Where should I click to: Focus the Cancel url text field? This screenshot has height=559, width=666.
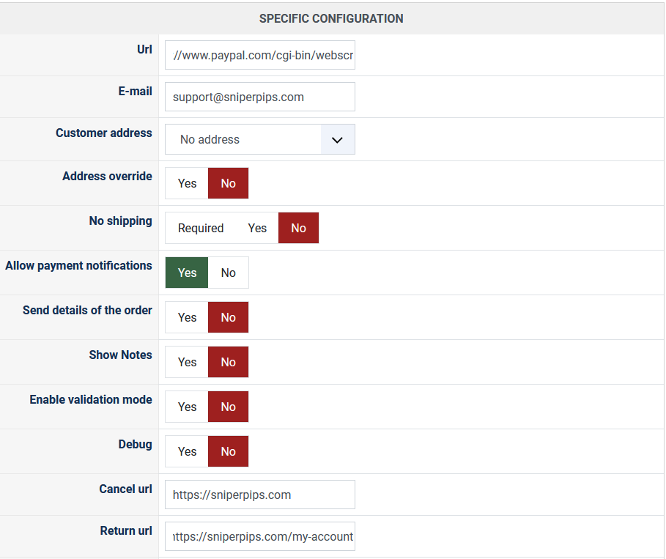[260, 495]
